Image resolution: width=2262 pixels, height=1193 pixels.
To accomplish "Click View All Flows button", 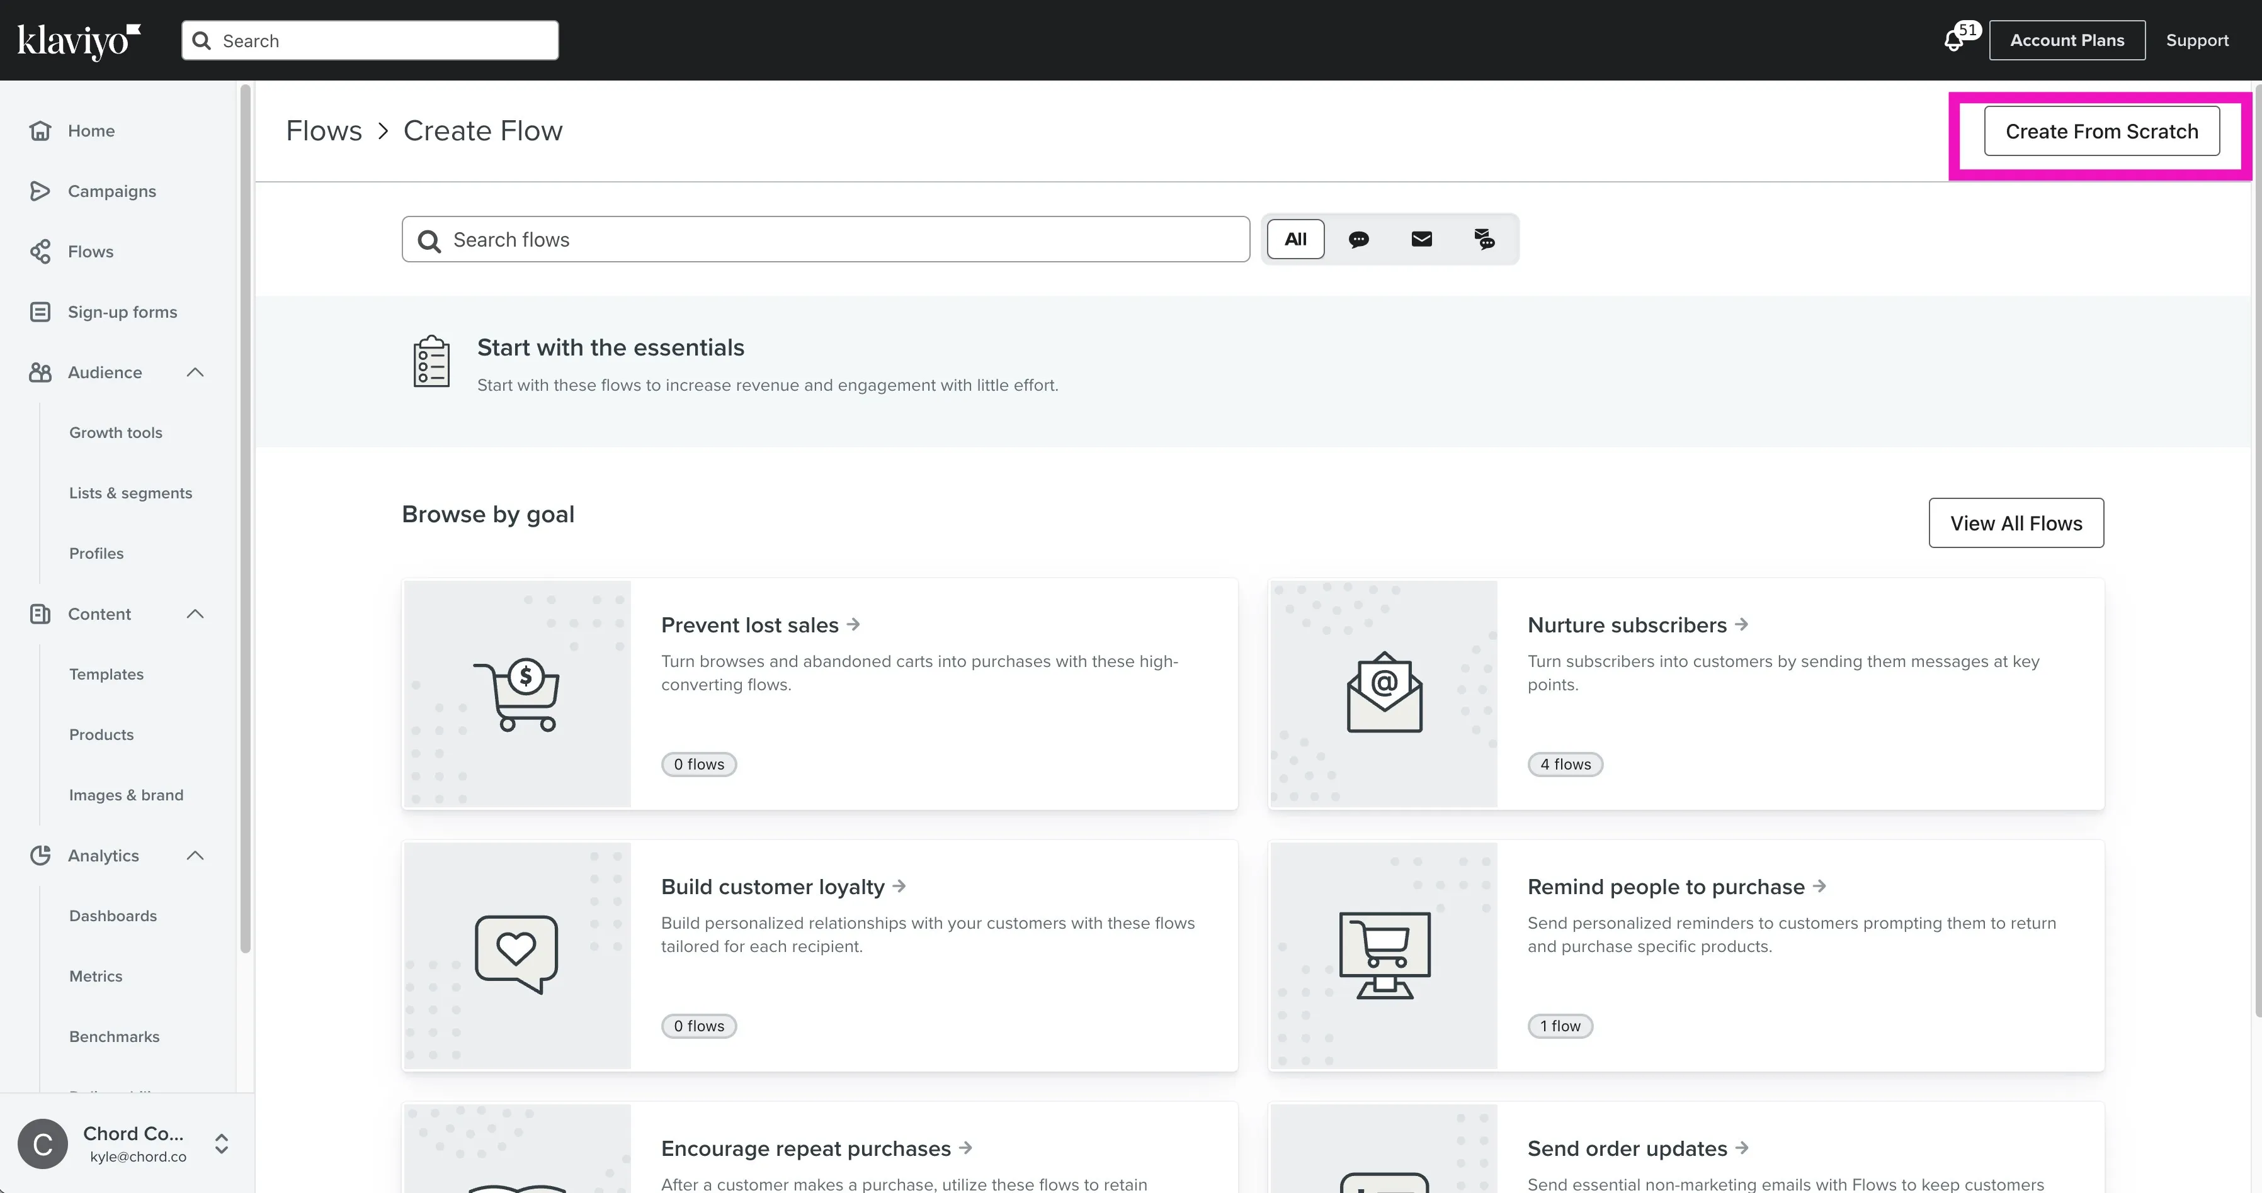I will click(2016, 524).
